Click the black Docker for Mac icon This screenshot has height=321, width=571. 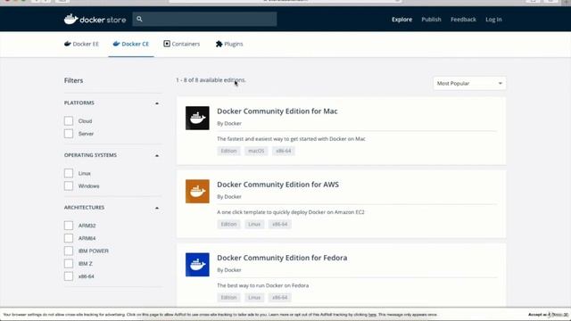197,118
